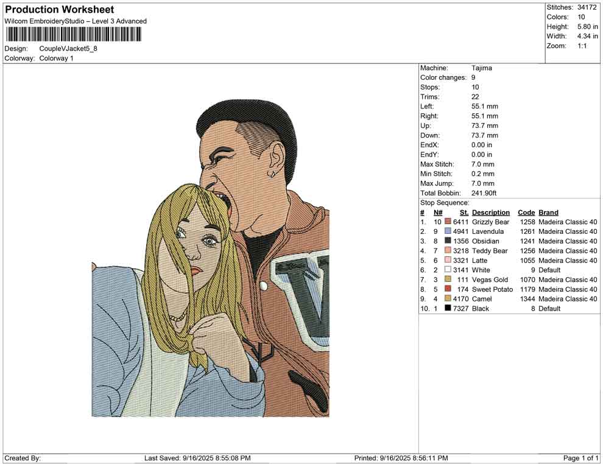Click stitch count '7327' for Black
This screenshot has width=603, height=464.
click(x=460, y=308)
